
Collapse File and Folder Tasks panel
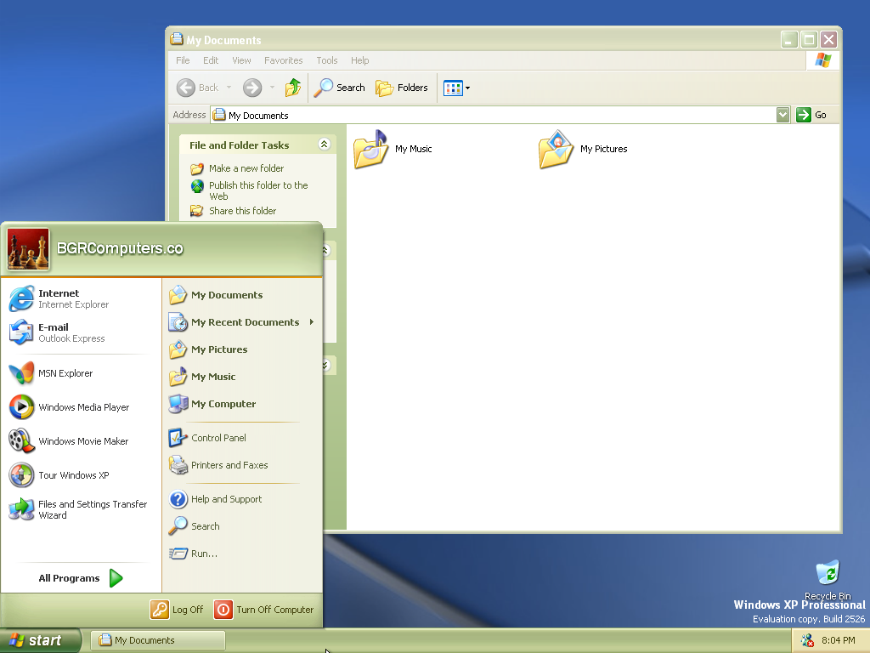pos(324,145)
